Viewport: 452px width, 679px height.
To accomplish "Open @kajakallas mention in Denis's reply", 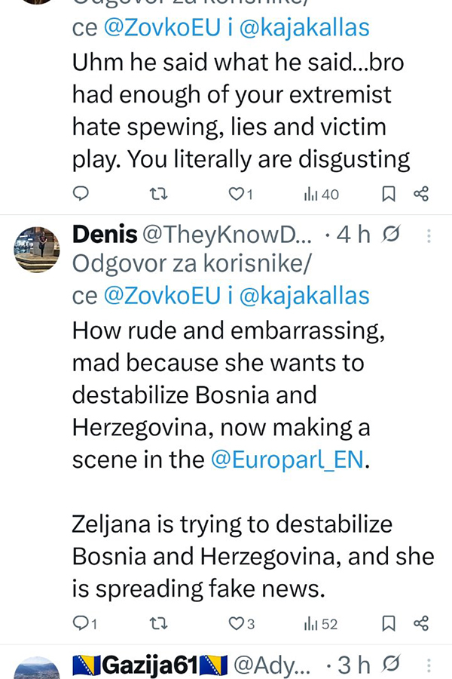I will point(304,296).
